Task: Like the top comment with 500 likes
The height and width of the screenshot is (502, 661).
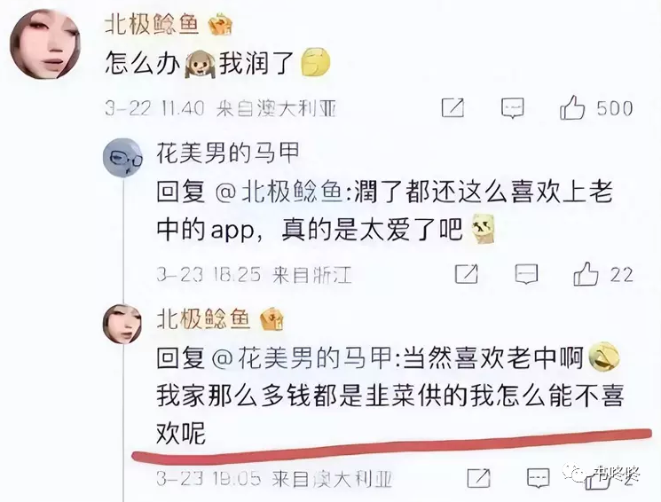Action: pyautogui.click(x=572, y=107)
